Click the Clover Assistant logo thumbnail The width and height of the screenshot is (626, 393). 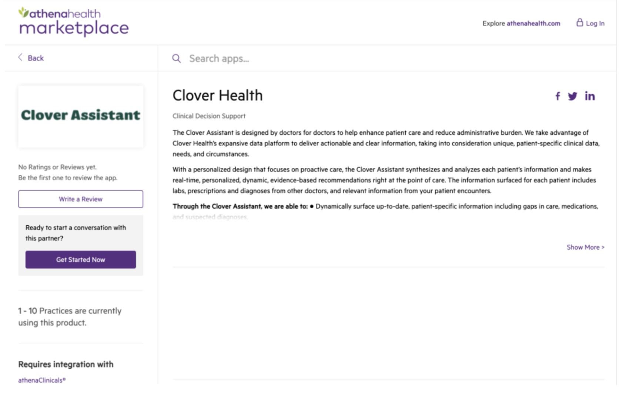tap(81, 116)
